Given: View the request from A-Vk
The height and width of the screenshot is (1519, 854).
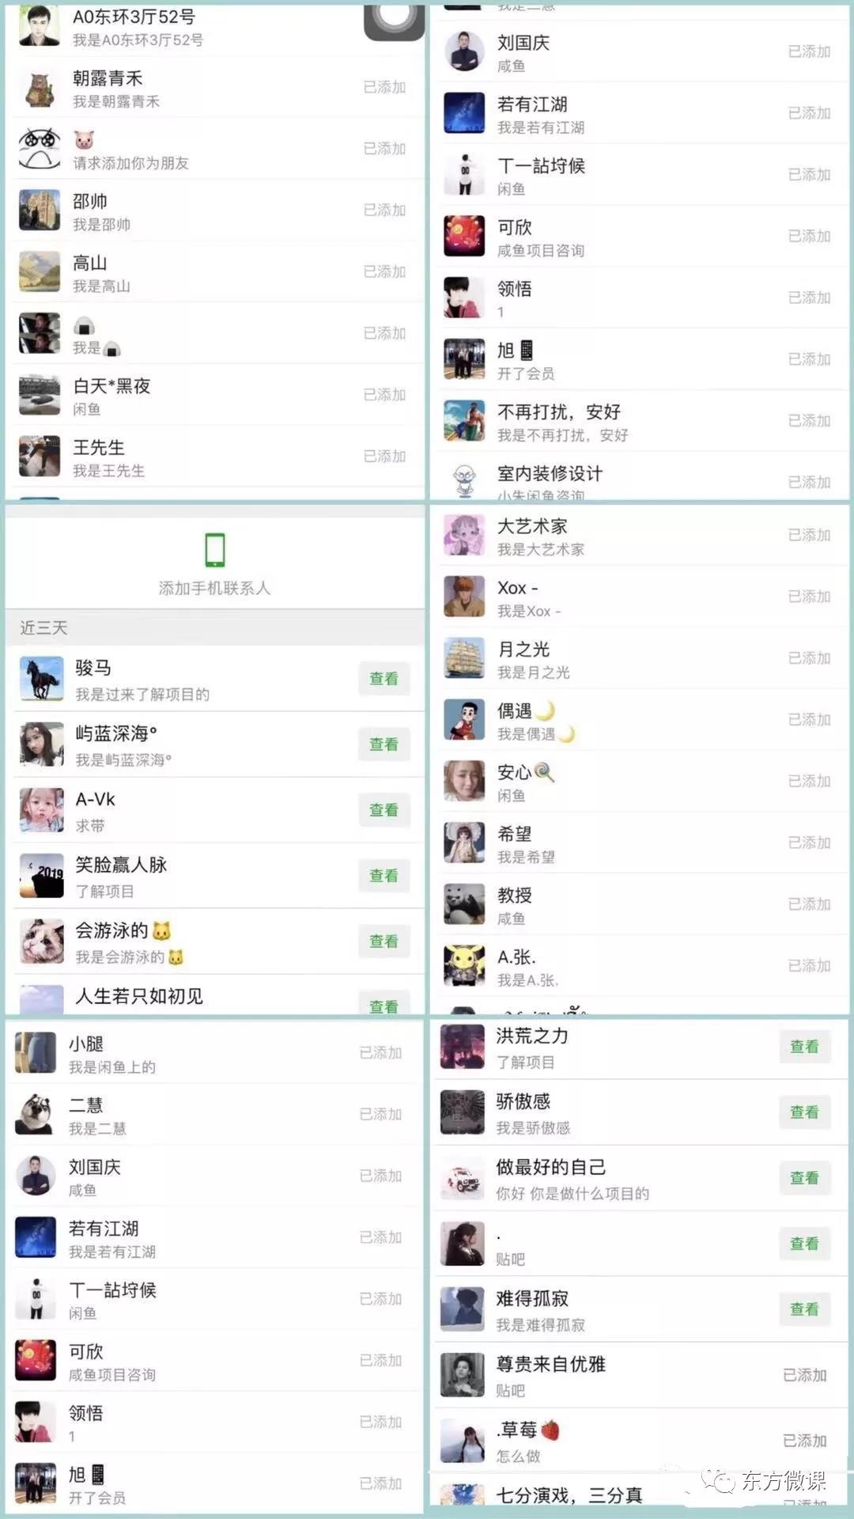Looking at the screenshot, I should [x=384, y=810].
